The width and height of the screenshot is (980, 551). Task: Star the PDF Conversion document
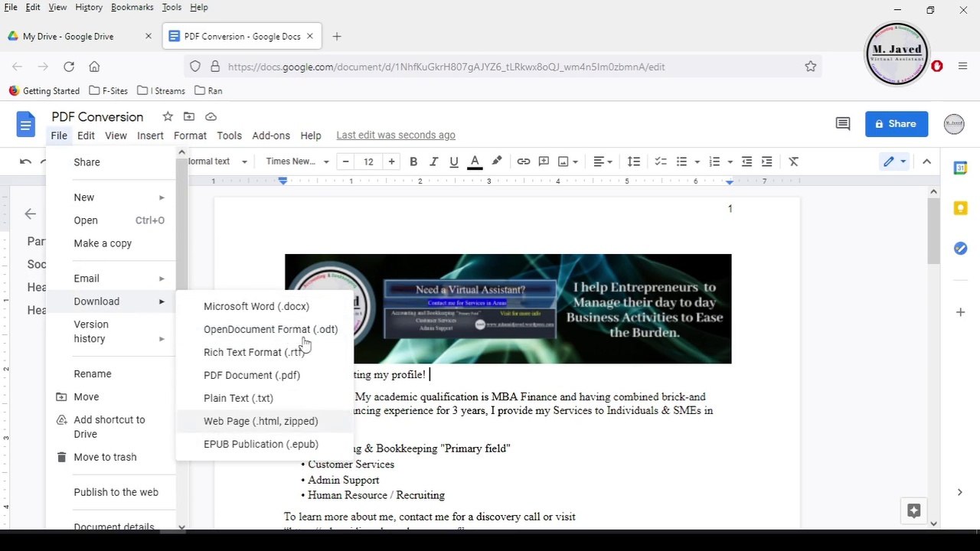[x=167, y=116]
